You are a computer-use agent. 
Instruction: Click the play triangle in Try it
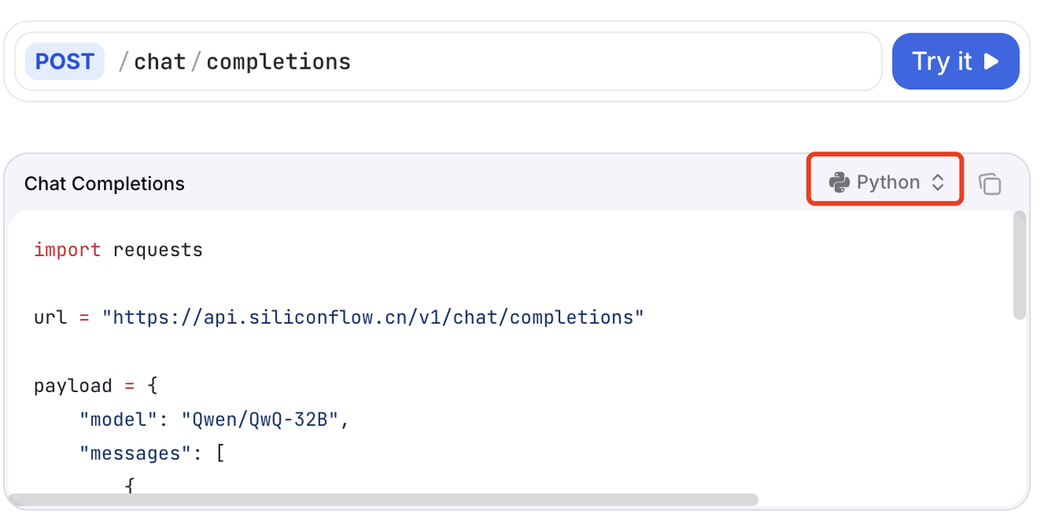pos(992,61)
